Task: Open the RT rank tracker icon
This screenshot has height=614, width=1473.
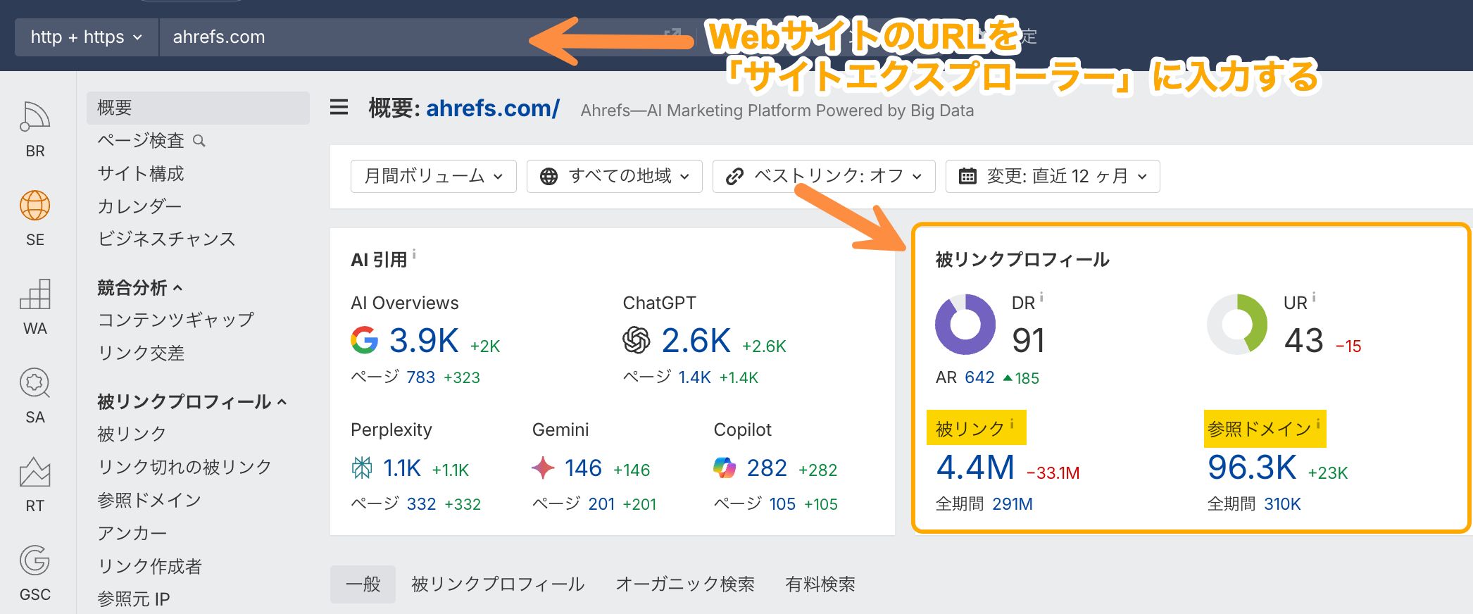Action: click(x=35, y=472)
